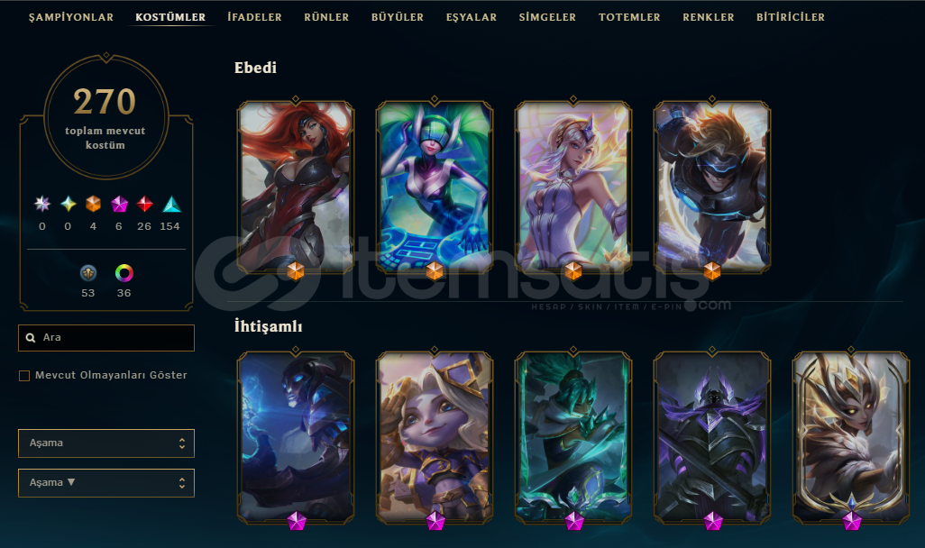Open the first Aşama dropdown
Viewport: 925px width, 548px height.
coord(106,443)
